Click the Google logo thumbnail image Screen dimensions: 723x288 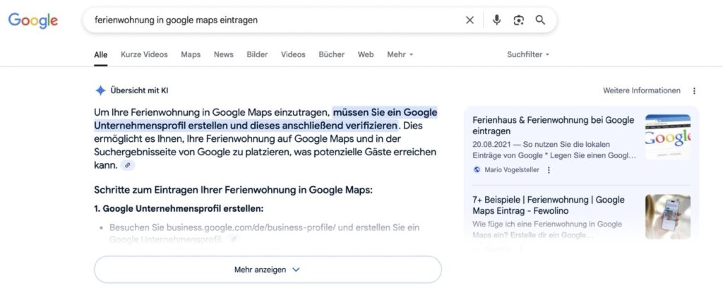pos(668,137)
